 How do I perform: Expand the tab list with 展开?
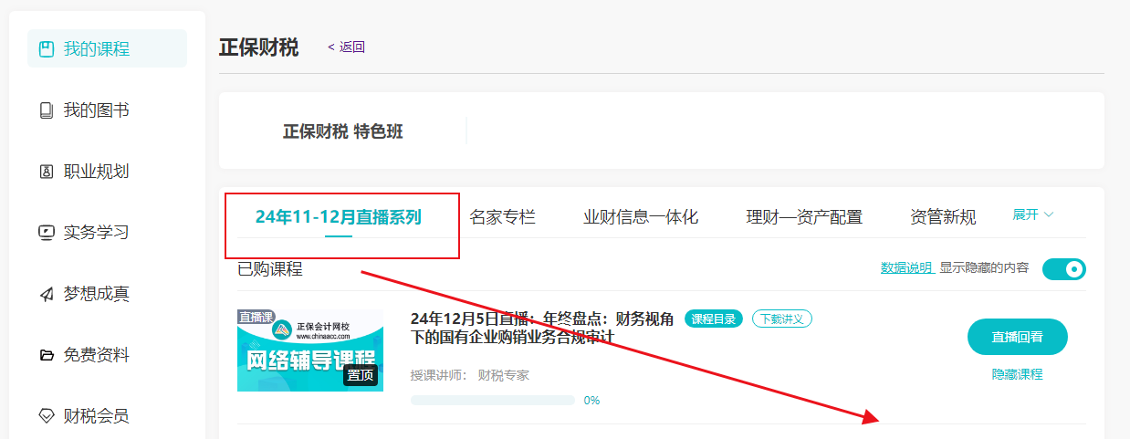pyautogui.click(x=1033, y=214)
